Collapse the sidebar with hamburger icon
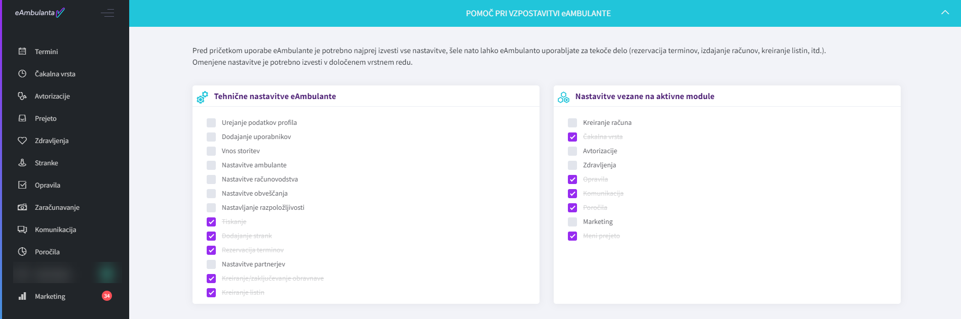 click(107, 13)
